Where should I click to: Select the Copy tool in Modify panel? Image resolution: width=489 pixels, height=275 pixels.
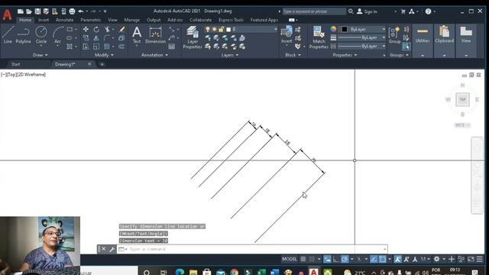click(x=86, y=38)
